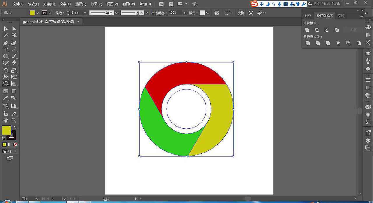Choose the Lasso tool
373x203 pixels.
click(14, 35)
